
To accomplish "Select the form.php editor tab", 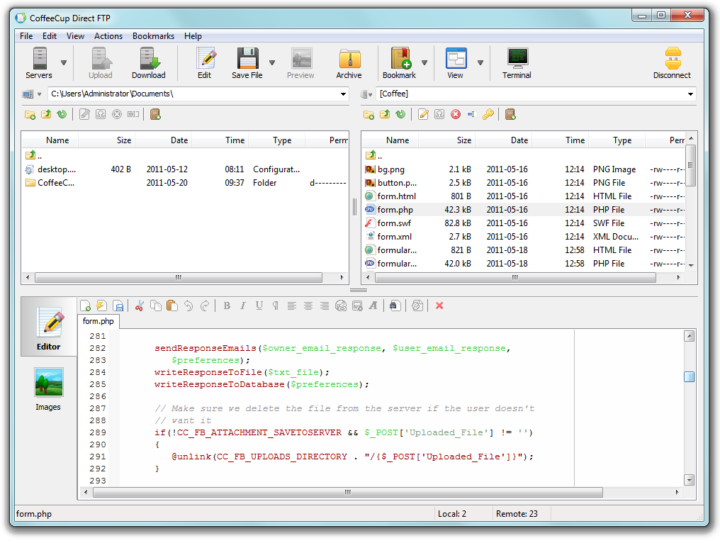I will [98, 321].
